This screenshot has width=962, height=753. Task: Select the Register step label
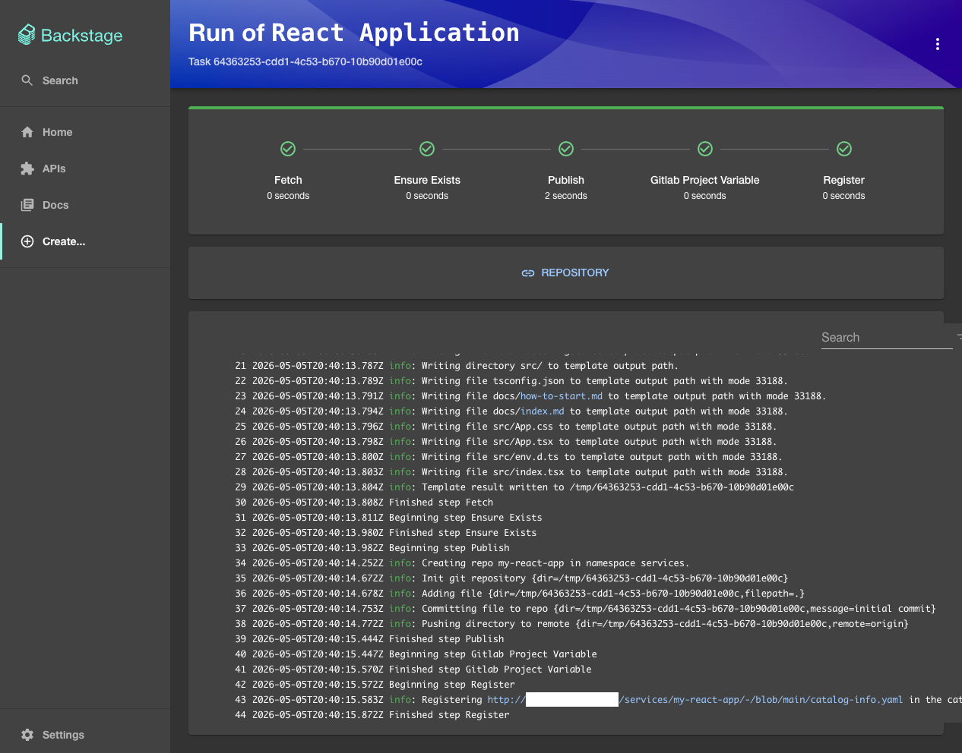[844, 180]
